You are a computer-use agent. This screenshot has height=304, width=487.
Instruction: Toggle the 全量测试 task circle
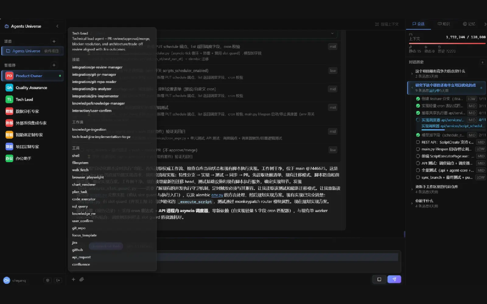(418, 170)
